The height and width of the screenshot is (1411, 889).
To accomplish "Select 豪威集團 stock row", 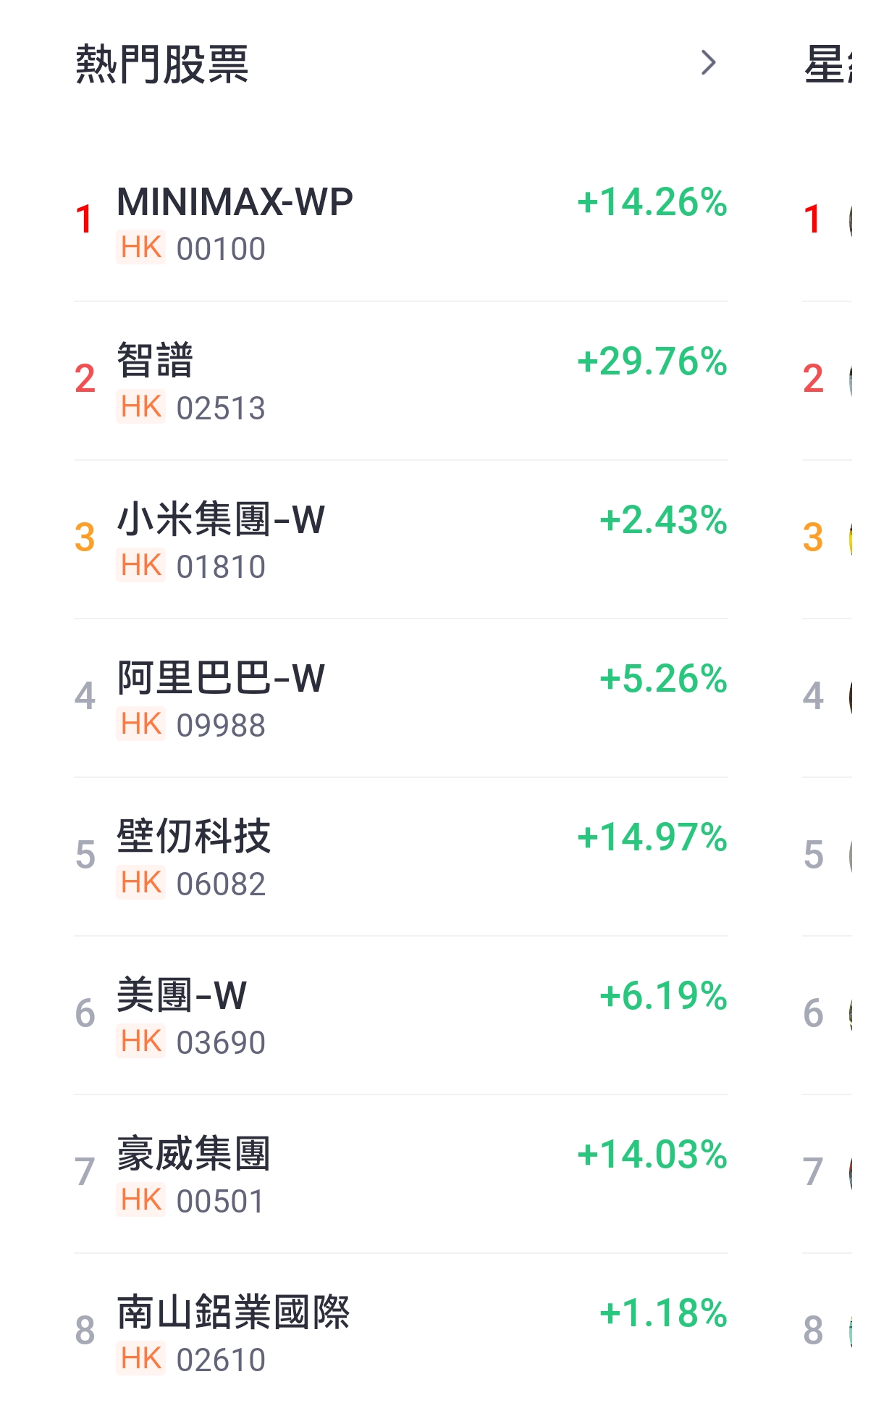I will pos(400,1174).
